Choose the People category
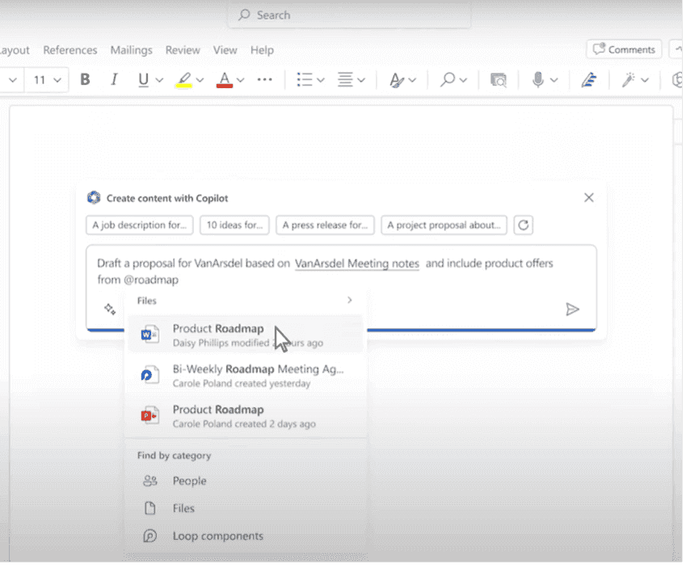 pos(246,481)
